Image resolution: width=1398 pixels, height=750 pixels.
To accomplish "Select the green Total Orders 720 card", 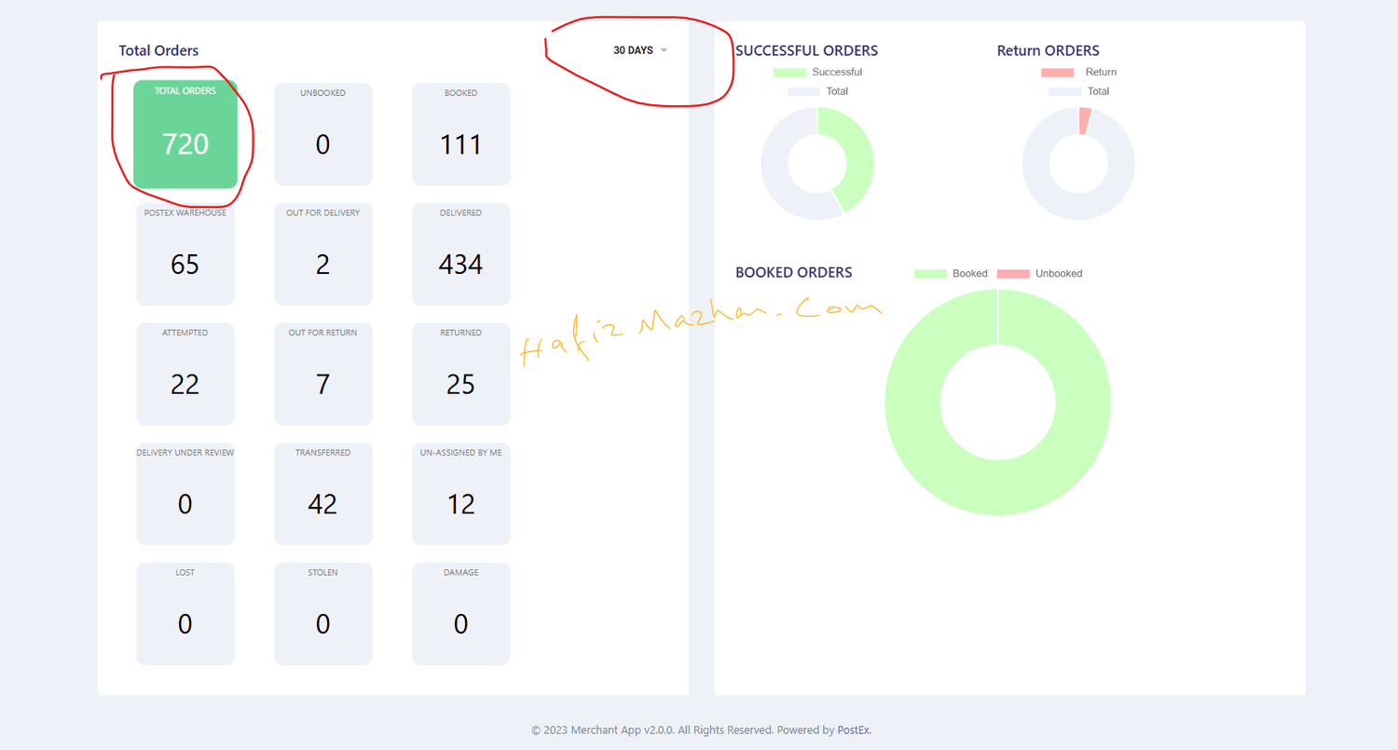I will [x=185, y=134].
